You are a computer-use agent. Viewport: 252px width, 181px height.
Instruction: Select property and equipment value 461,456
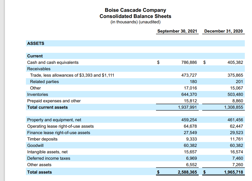coord(235,120)
